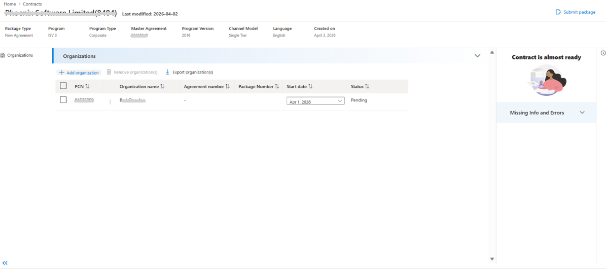The height and width of the screenshot is (270, 606).
Task: Sort by the Agreement number column header
Action: coord(207,87)
